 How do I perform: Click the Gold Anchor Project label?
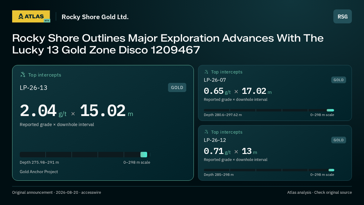pyautogui.click(x=39, y=172)
